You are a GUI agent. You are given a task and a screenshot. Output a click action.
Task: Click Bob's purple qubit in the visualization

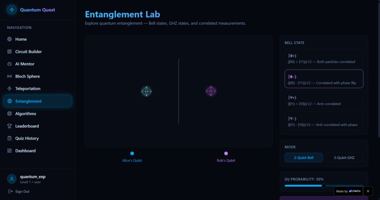(x=211, y=91)
